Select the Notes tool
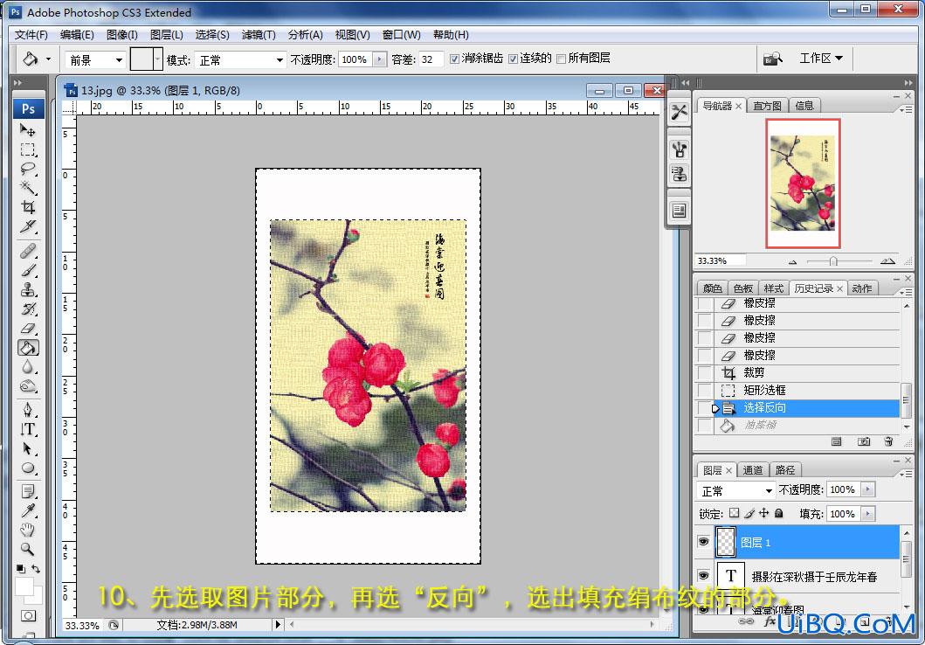Screen dimensions: 925x645 [x=28, y=491]
